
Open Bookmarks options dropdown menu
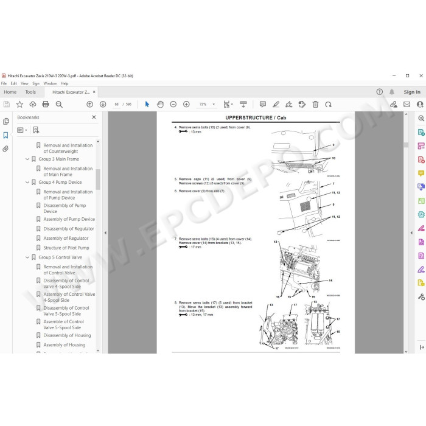pyautogui.click(x=22, y=130)
